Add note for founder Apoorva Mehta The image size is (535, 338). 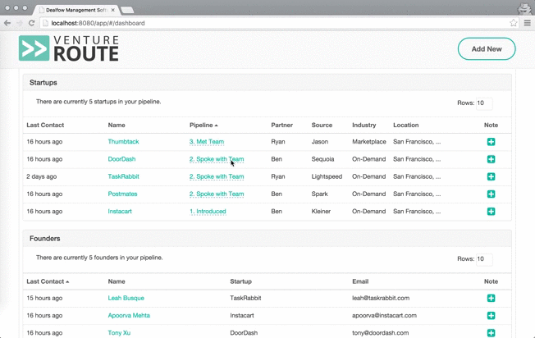(x=491, y=316)
